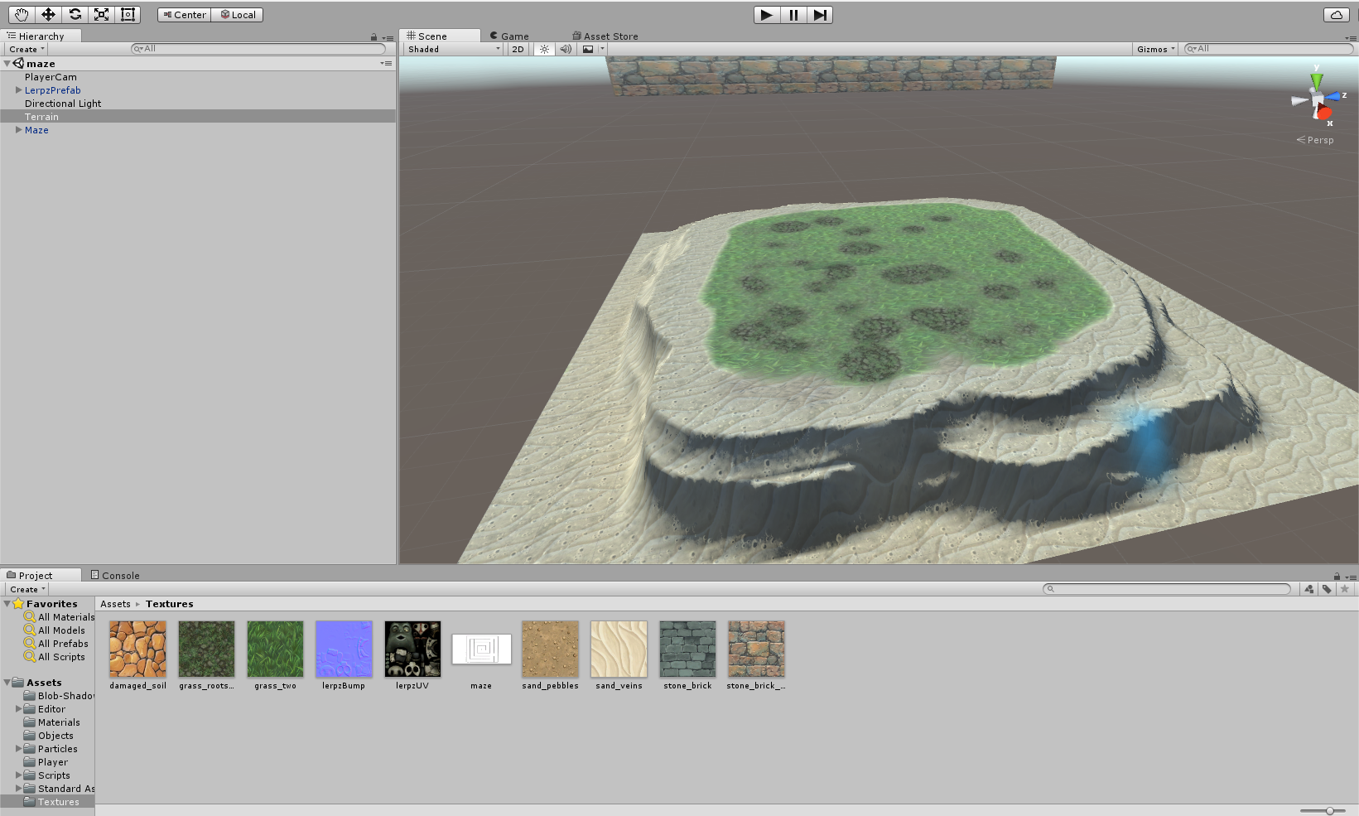Image resolution: width=1359 pixels, height=816 pixels.
Task: Switch to the Game tab
Action: (x=513, y=36)
